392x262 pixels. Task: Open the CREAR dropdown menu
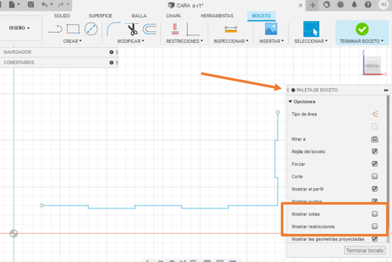tap(73, 41)
